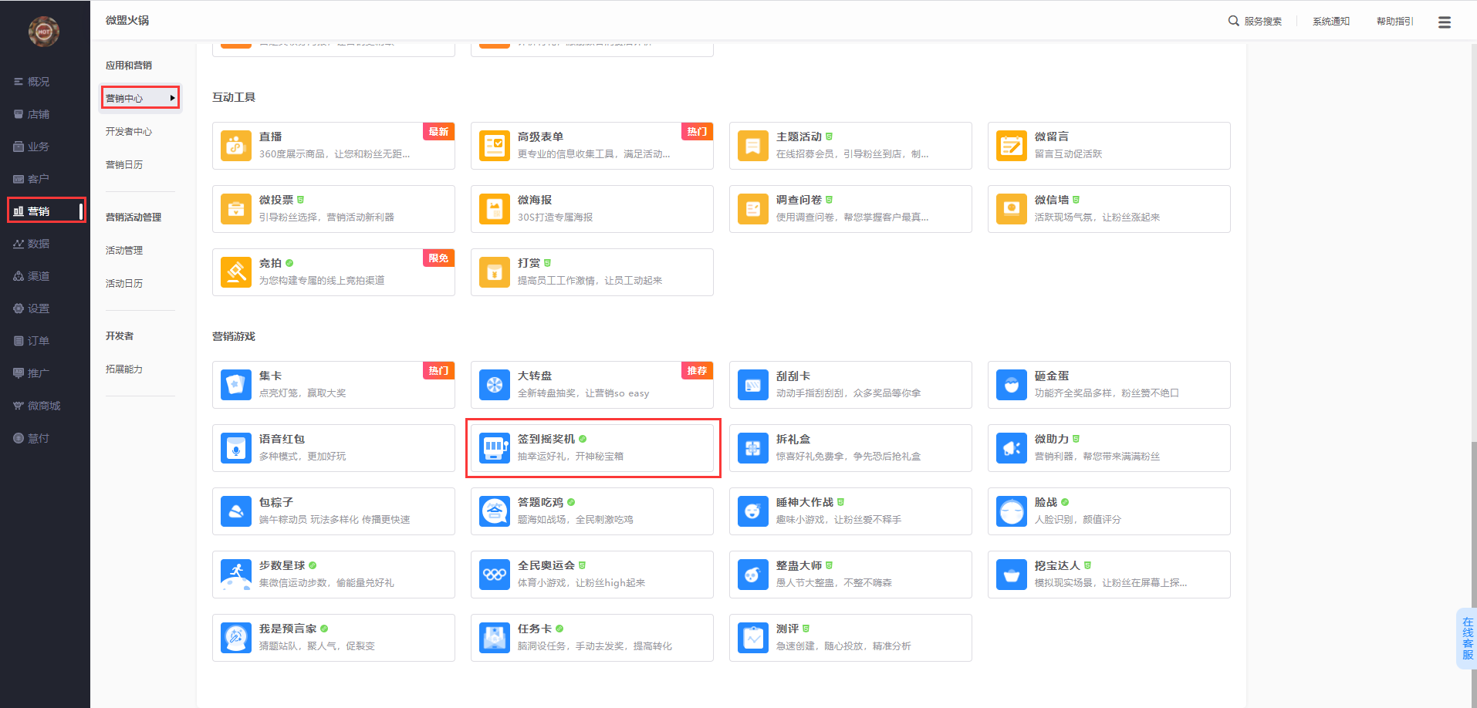Go to 订单 in the left sidebar

click(x=38, y=341)
